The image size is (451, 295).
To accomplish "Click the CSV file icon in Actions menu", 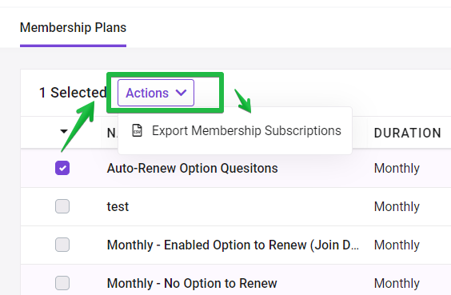I will coord(138,130).
